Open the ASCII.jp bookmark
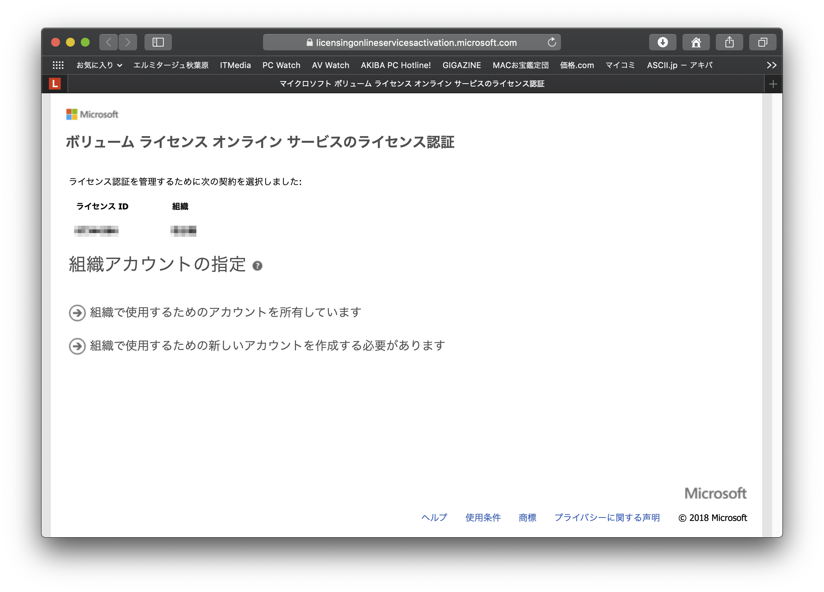This screenshot has height=592, width=824. (x=680, y=65)
